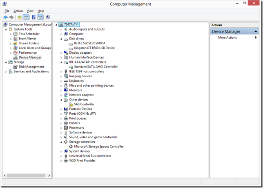Collapse the System Tools node

(x=6, y=30)
